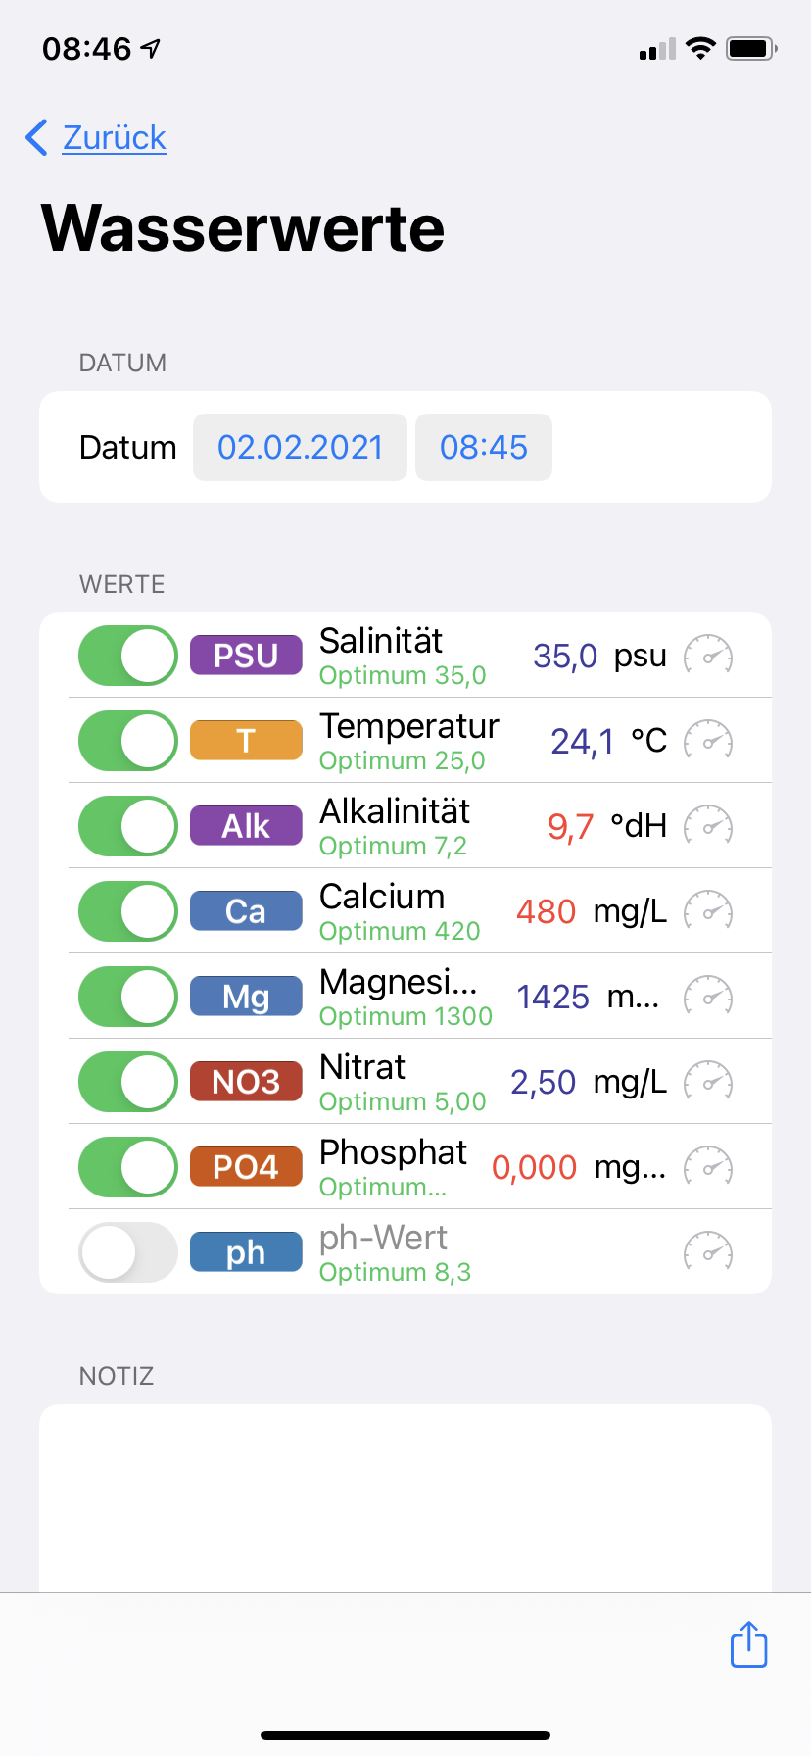Open the date picker showing 02.02.2021
The image size is (811, 1756).
tap(300, 448)
